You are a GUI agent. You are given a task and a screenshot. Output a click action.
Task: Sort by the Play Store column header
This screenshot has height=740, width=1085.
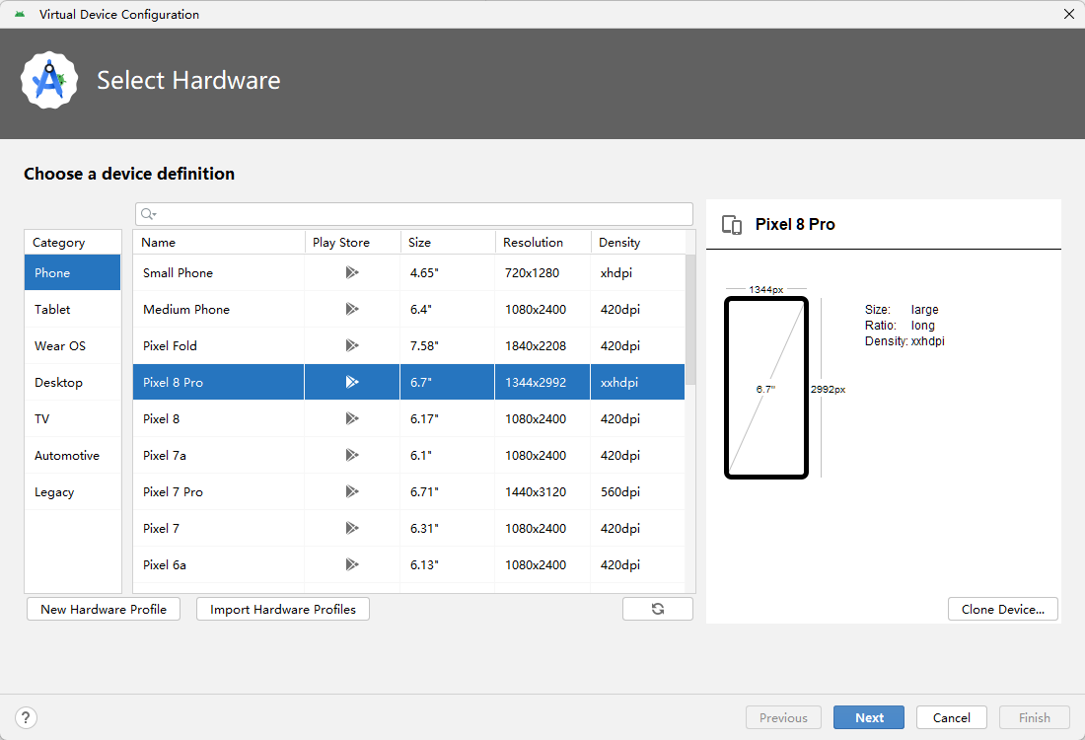[x=352, y=243]
